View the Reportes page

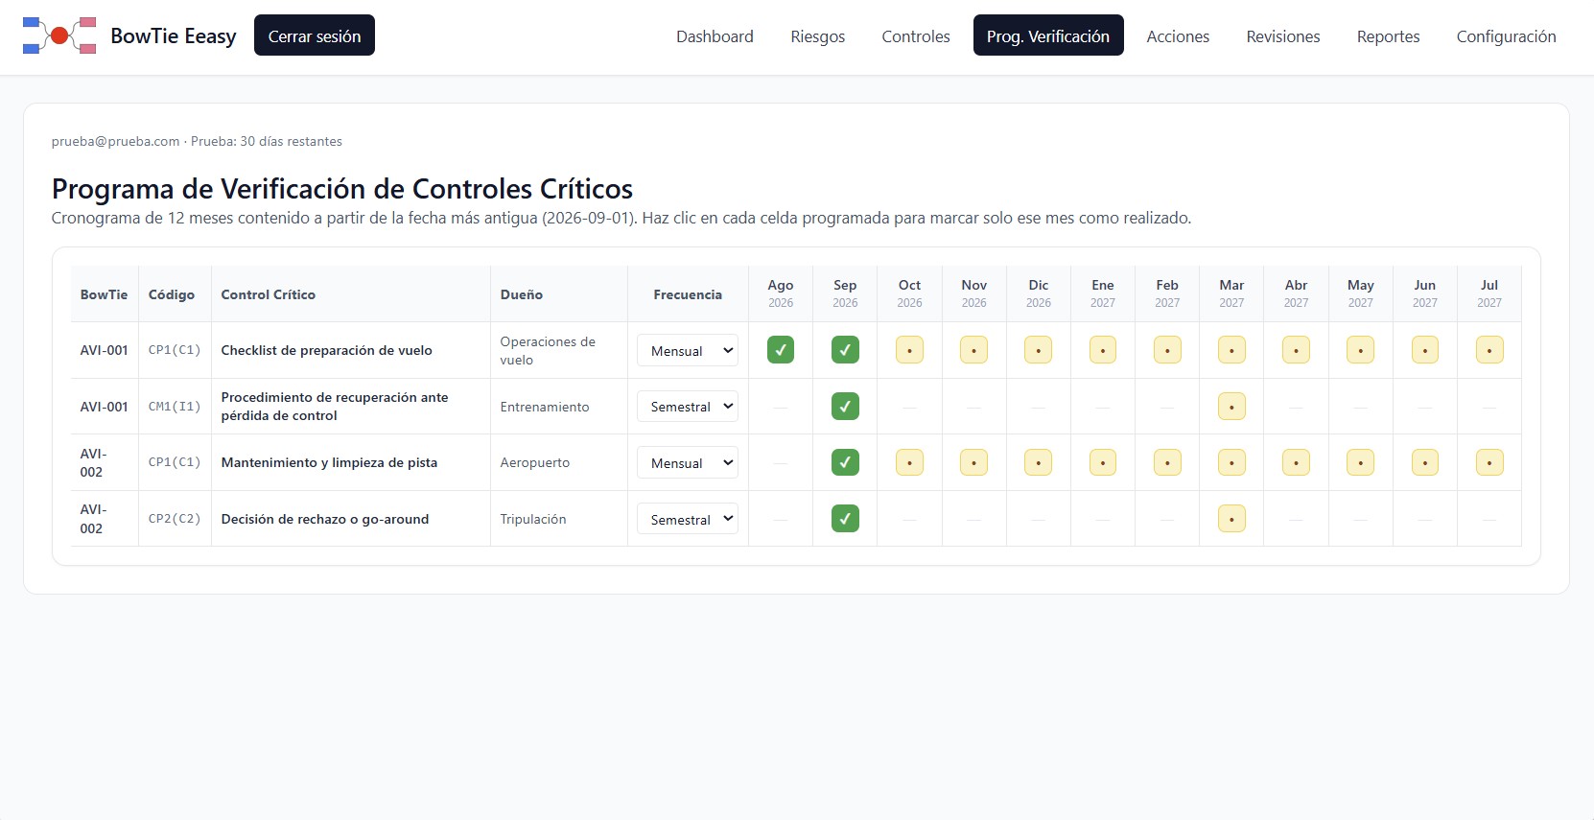[1388, 36]
